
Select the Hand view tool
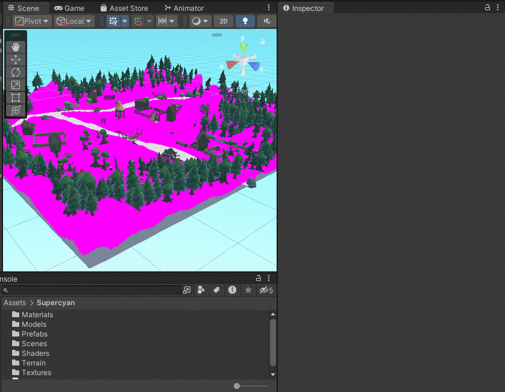16,47
